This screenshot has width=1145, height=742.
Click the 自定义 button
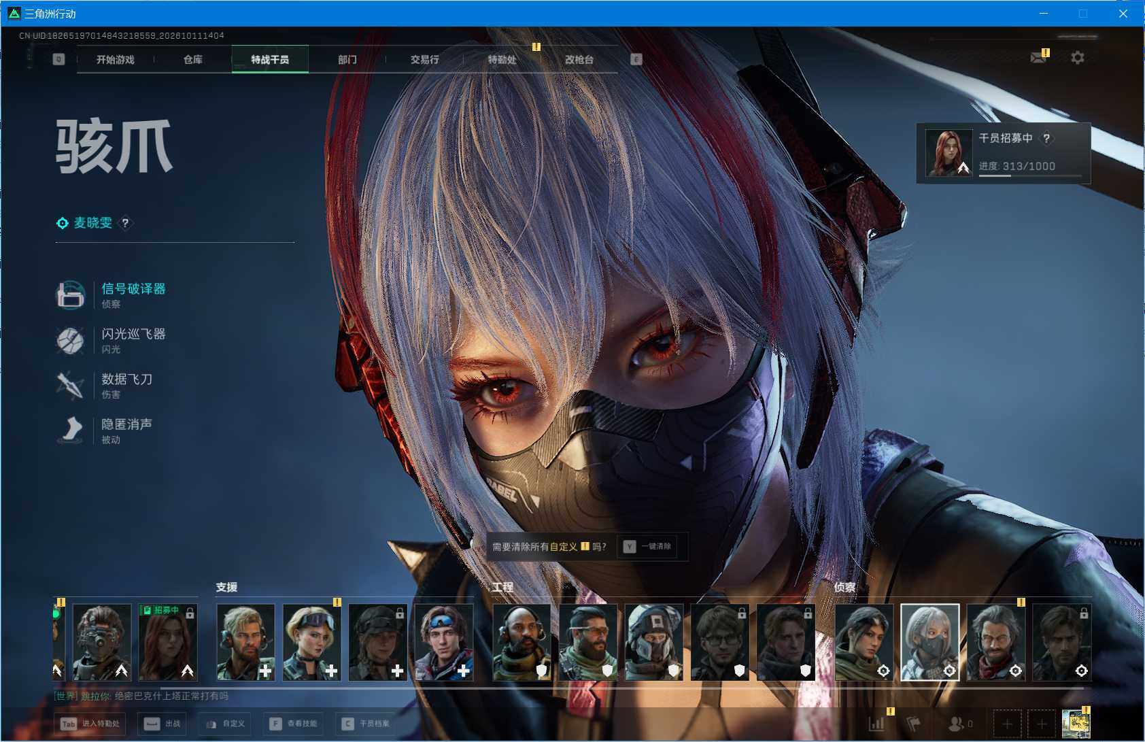[x=224, y=724]
